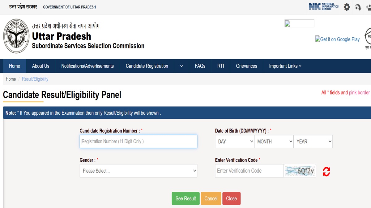Go to Notifications/Advertisements menu item

(x=87, y=66)
